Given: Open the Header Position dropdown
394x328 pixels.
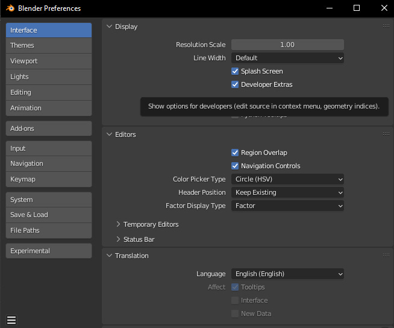Looking at the screenshot, I should coord(287,193).
